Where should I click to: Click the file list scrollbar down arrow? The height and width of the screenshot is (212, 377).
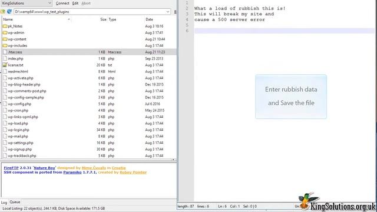pyautogui.click(x=173, y=160)
